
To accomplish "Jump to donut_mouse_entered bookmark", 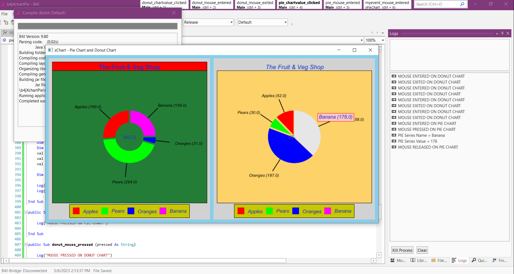I will tap(211, 4).
